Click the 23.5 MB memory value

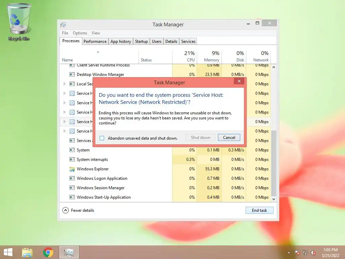[212, 75]
